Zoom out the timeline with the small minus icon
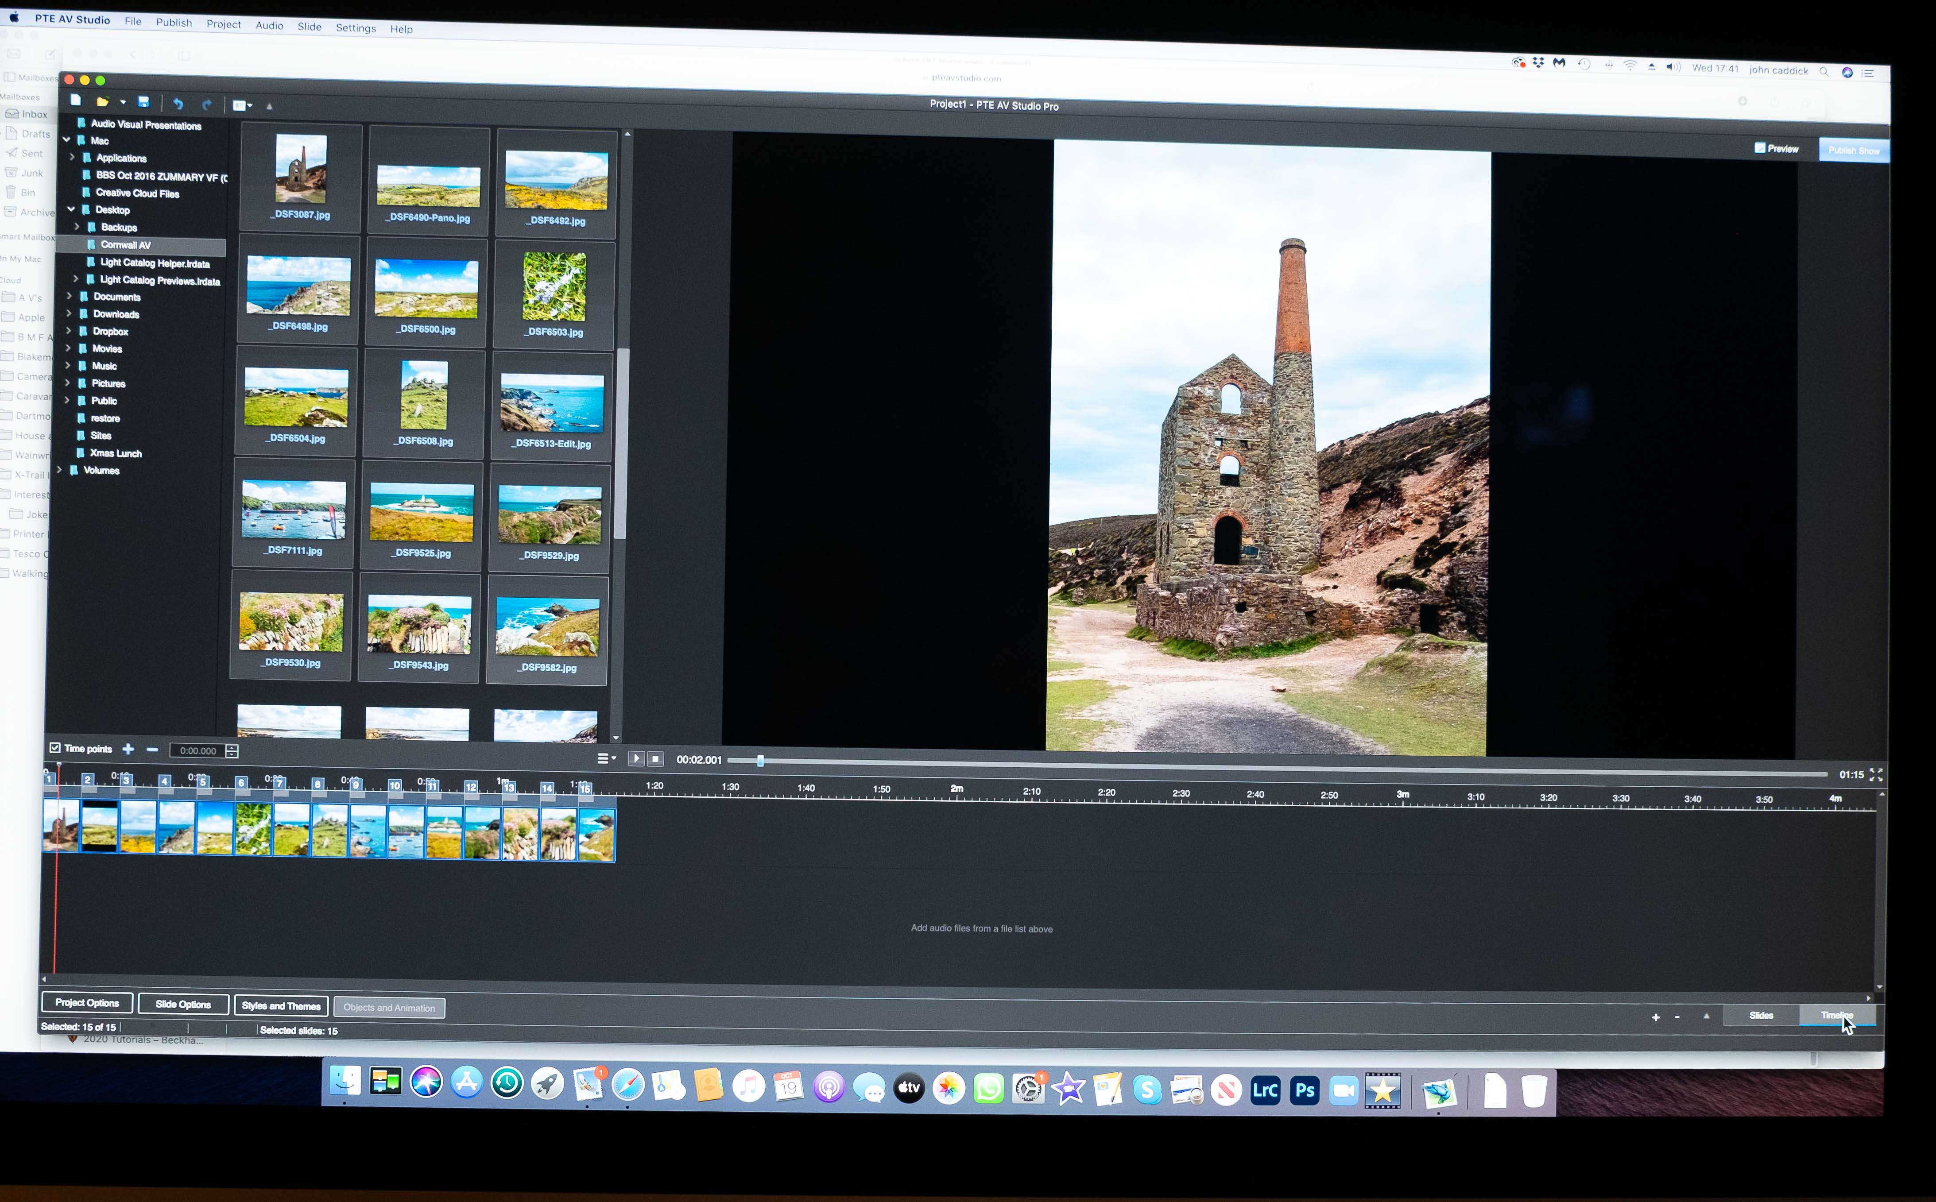Screen dimensions: 1936x1202 click(1677, 1017)
